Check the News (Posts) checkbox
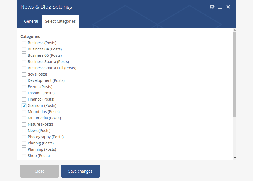This screenshot has height=181, width=253. coord(24,131)
